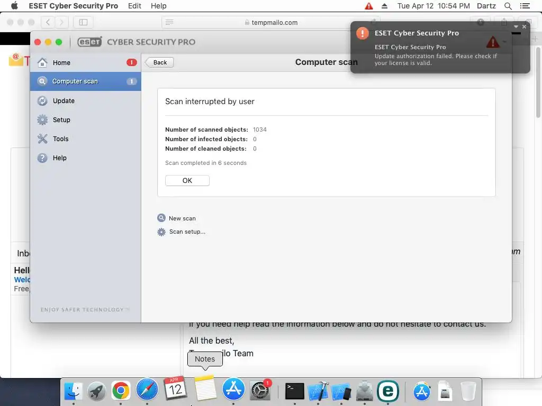Open ESET Cyber Security from the Dock

[388, 391]
